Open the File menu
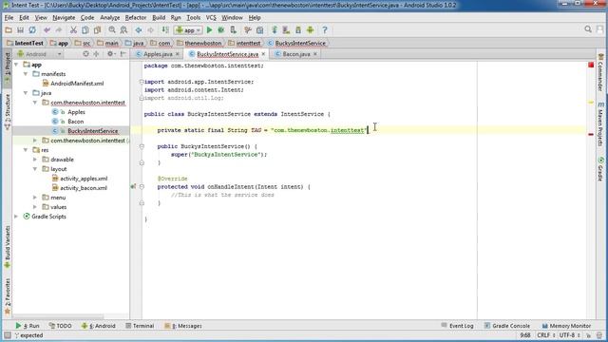 click(x=9, y=17)
